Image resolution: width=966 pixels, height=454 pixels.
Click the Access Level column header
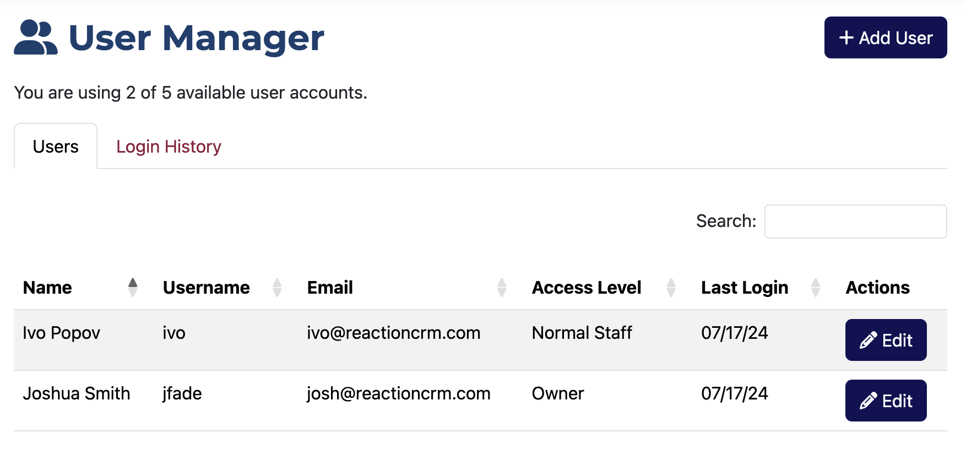pyautogui.click(x=587, y=288)
